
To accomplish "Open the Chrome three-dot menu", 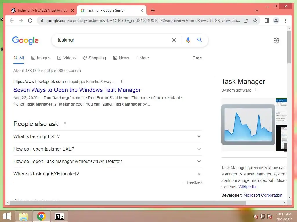I will 285,21.
